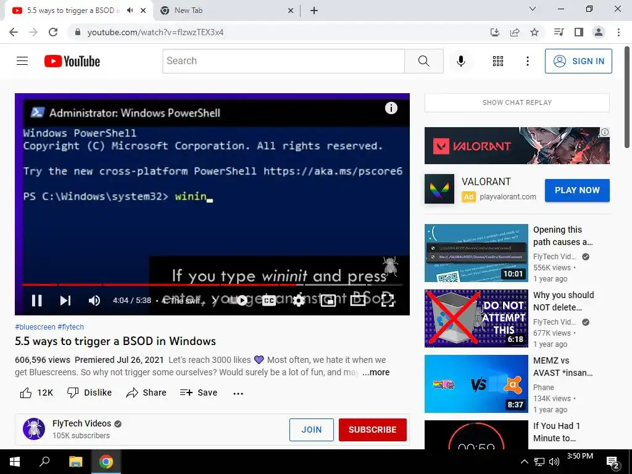632x474 pixels.
Task: Mute tab audio via speaker icon
Action: 130,10
